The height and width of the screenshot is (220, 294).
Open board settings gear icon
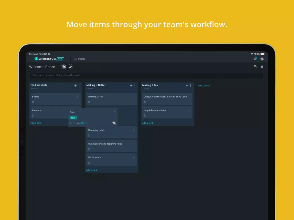pyautogui.click(x=262, y=67)
